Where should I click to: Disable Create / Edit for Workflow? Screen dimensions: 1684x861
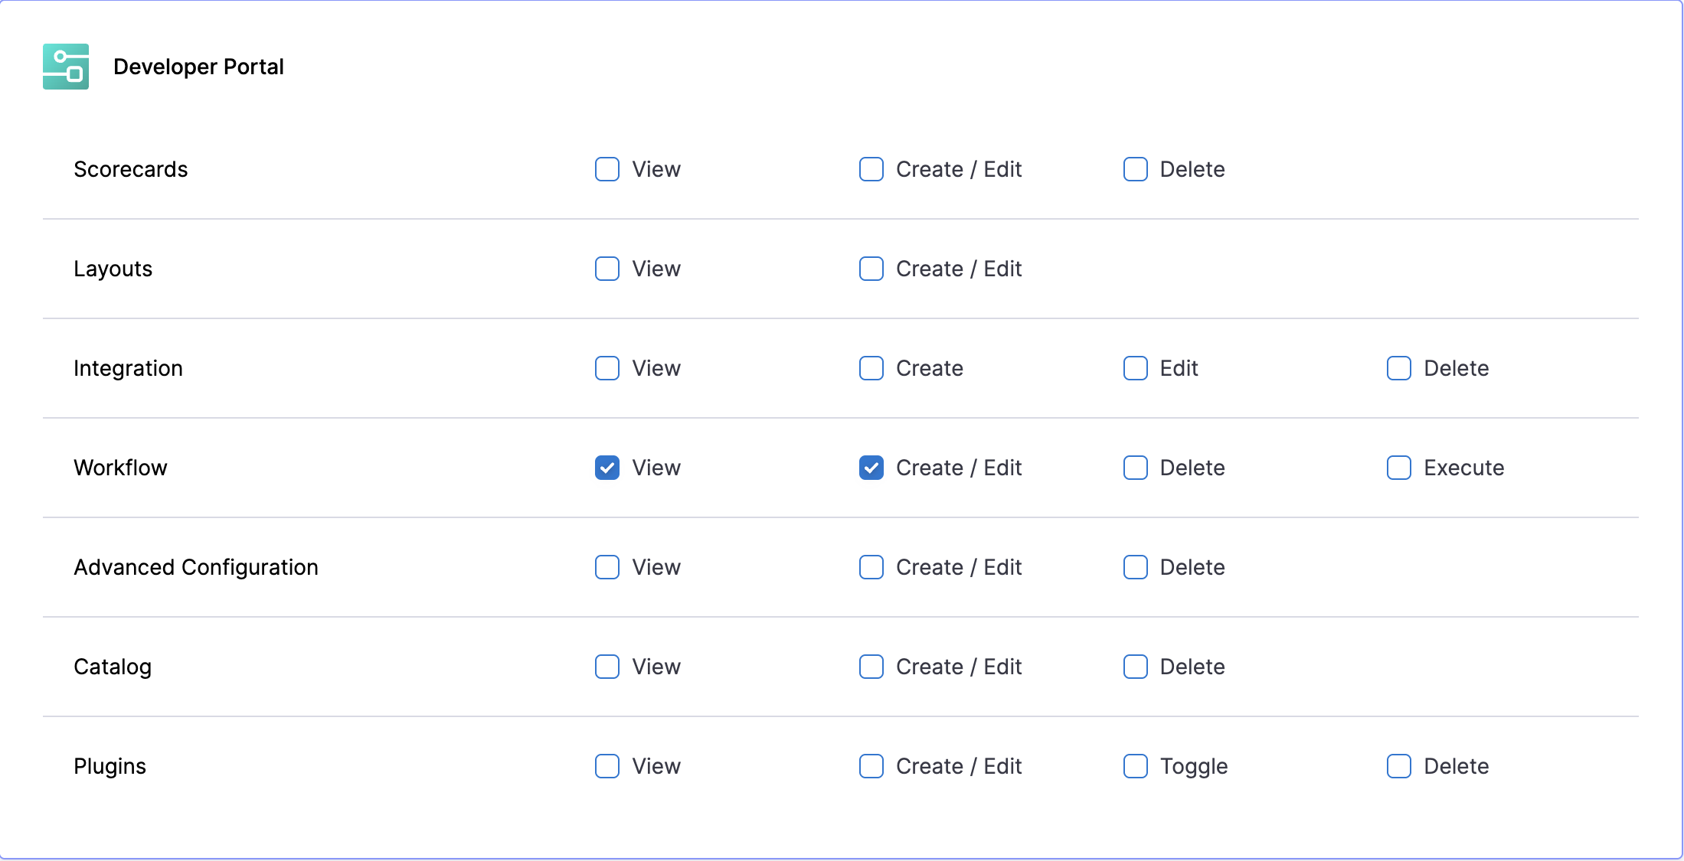tap(871, 468)
